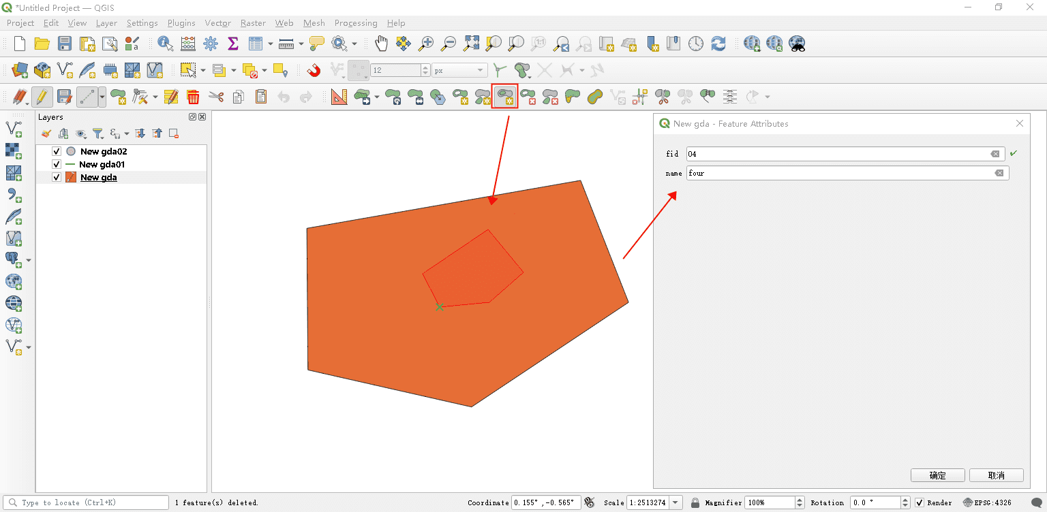
Task: Toggle editing yellow pencil icon
Action: coord(42,97)
